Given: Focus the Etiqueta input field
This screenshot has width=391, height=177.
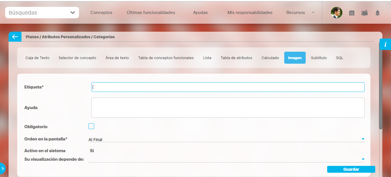Looking at the screenshot, I should point(228,87).
